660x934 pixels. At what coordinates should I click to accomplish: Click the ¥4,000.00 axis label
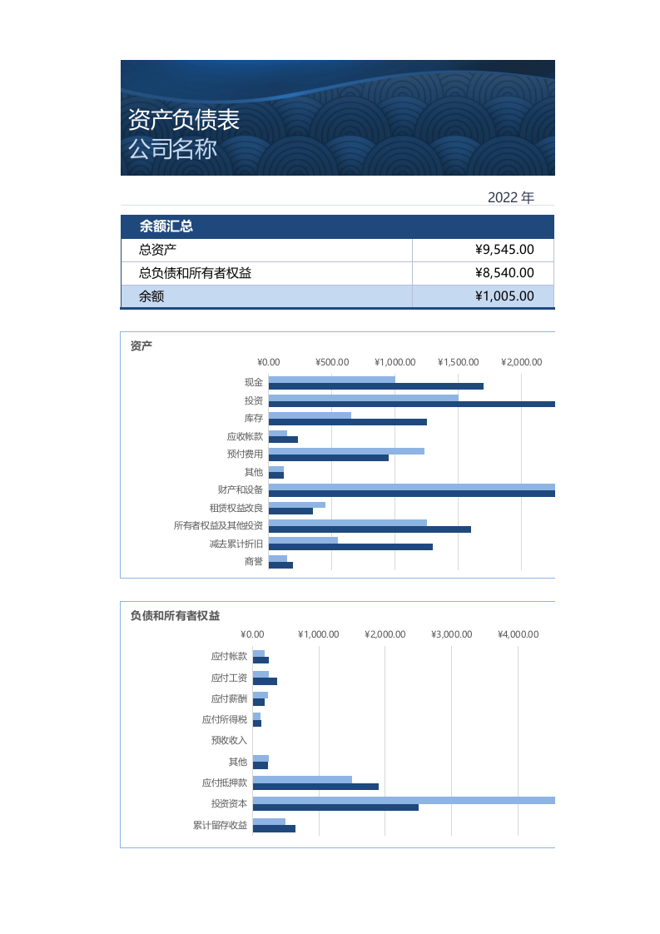[x=519, y=634]
